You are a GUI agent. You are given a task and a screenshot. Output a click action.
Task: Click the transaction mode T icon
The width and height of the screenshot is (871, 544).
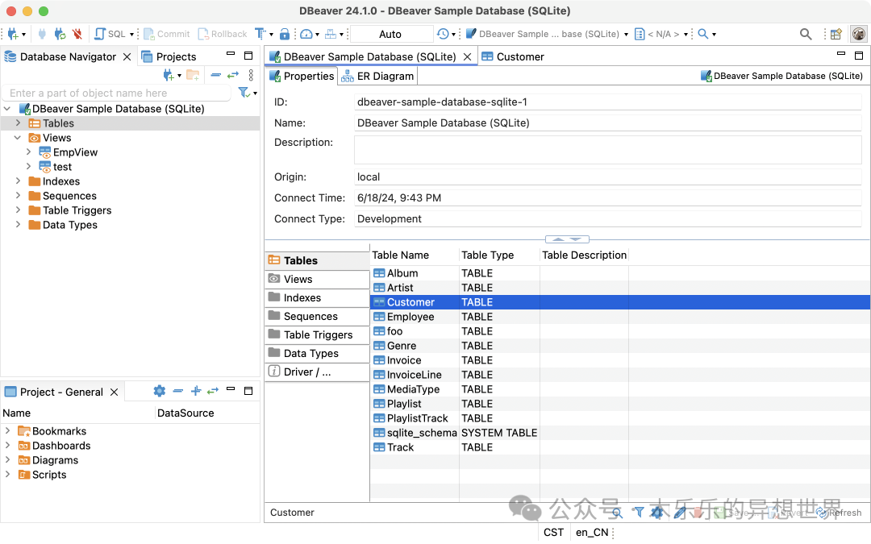click(260, 34)
